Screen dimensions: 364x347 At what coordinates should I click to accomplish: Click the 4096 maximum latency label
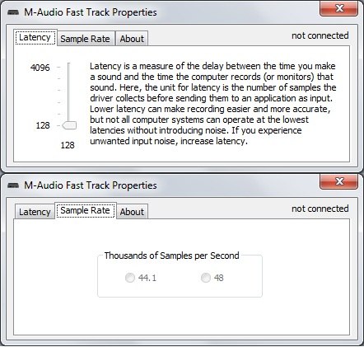click(40, 68)
